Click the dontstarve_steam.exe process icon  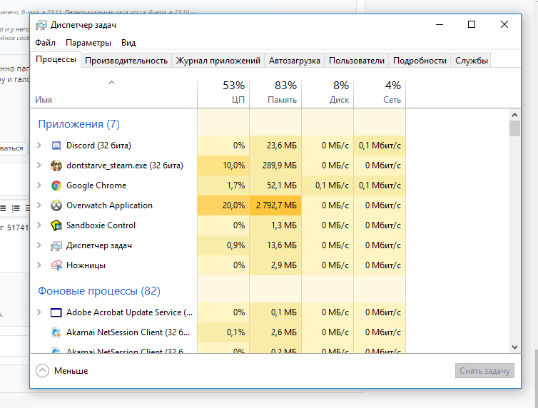coord(56,165)
